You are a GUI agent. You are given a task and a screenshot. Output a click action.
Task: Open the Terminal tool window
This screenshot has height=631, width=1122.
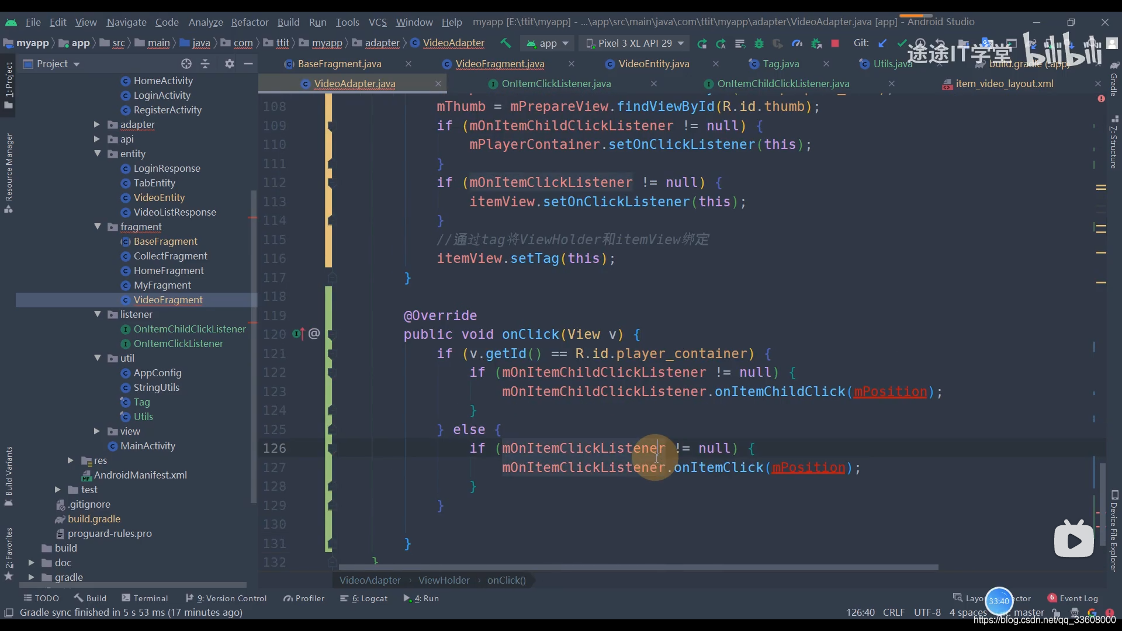144,598
